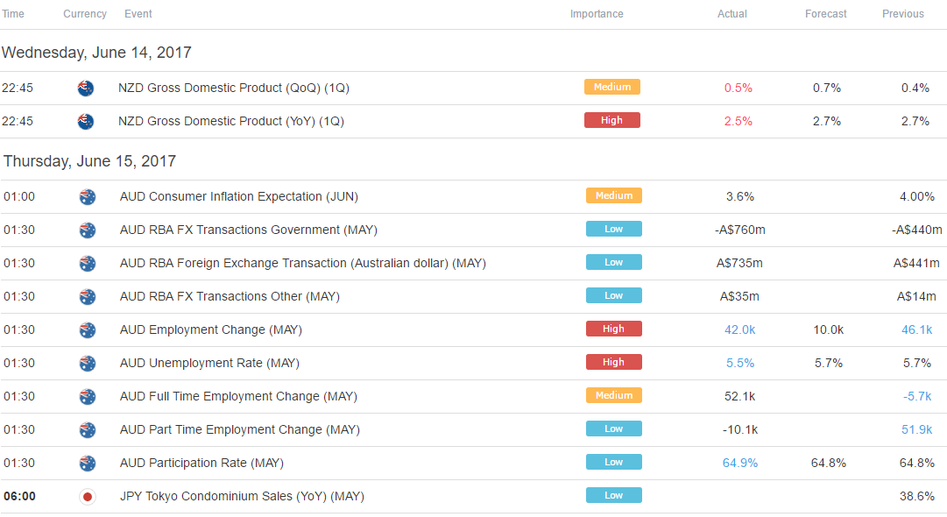Image resolution: width=947 pixels, height=517 pixels.
Task: Open AUD Unemployment Rate (MAY) event
Action: 209,363
